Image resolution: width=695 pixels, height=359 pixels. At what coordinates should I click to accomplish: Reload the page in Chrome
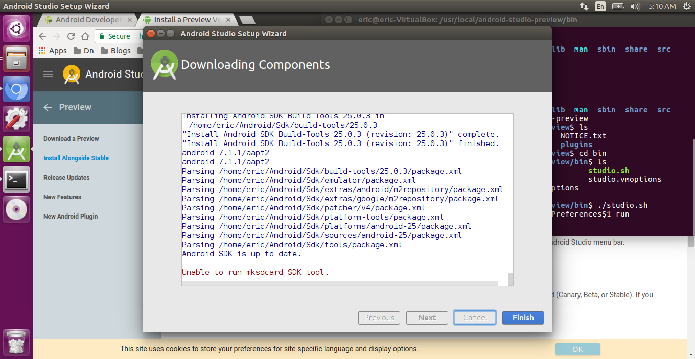point(71,36)
